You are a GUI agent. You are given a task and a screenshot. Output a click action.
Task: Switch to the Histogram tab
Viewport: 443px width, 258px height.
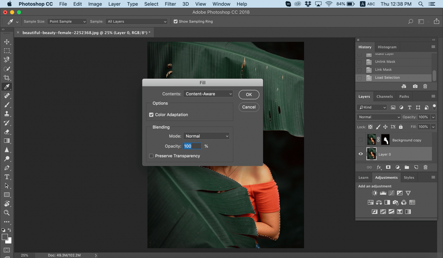point(387,47)
